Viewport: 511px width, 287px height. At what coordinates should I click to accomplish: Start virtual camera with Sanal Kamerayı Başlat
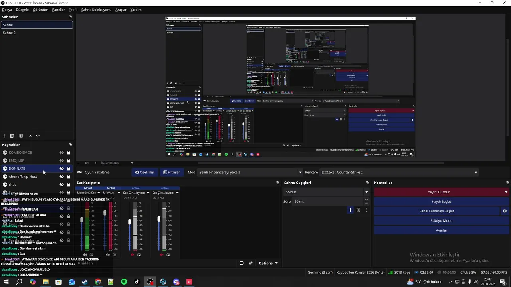(437, 211)
